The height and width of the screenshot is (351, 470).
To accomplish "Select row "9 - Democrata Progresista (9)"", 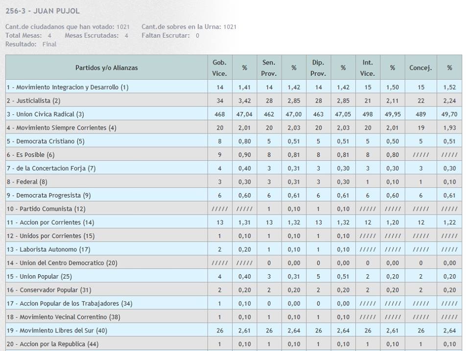I will click(x=234, y=195).
